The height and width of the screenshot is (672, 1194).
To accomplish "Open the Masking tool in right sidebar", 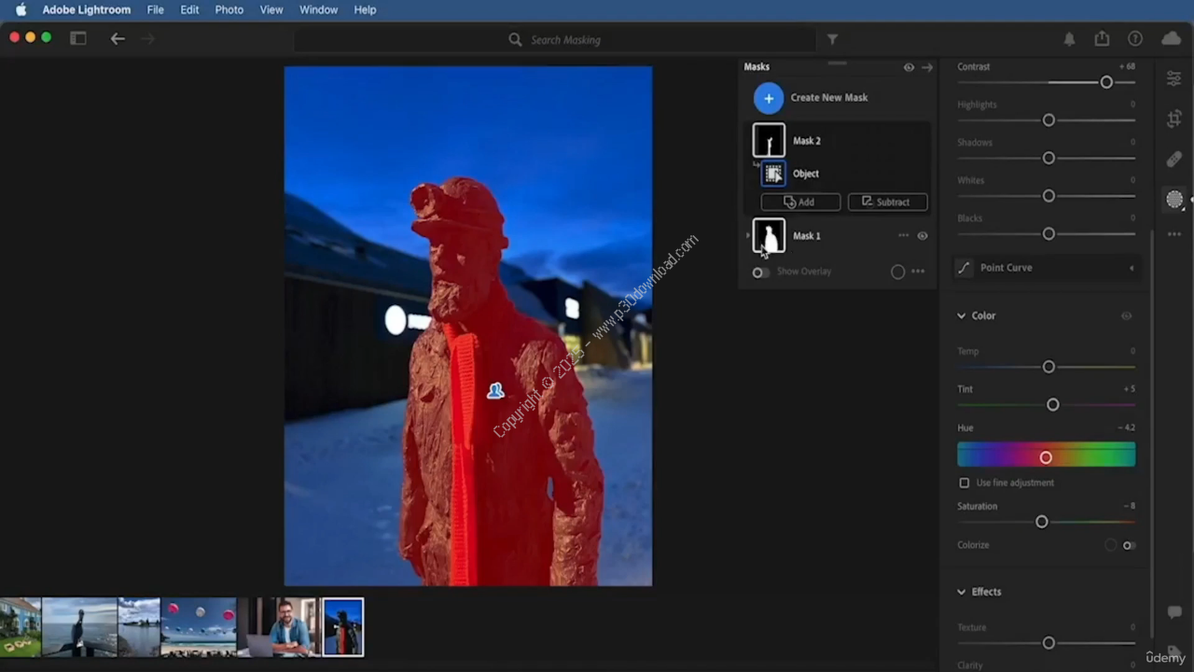I will click(1174, 199).
